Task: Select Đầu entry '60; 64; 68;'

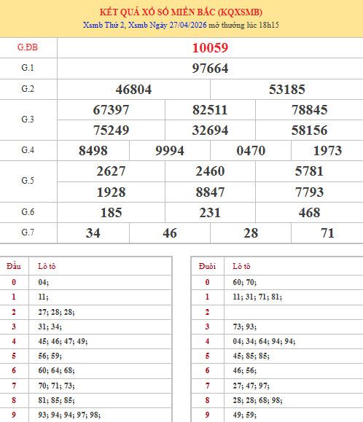Action: (x=56, y=370)
